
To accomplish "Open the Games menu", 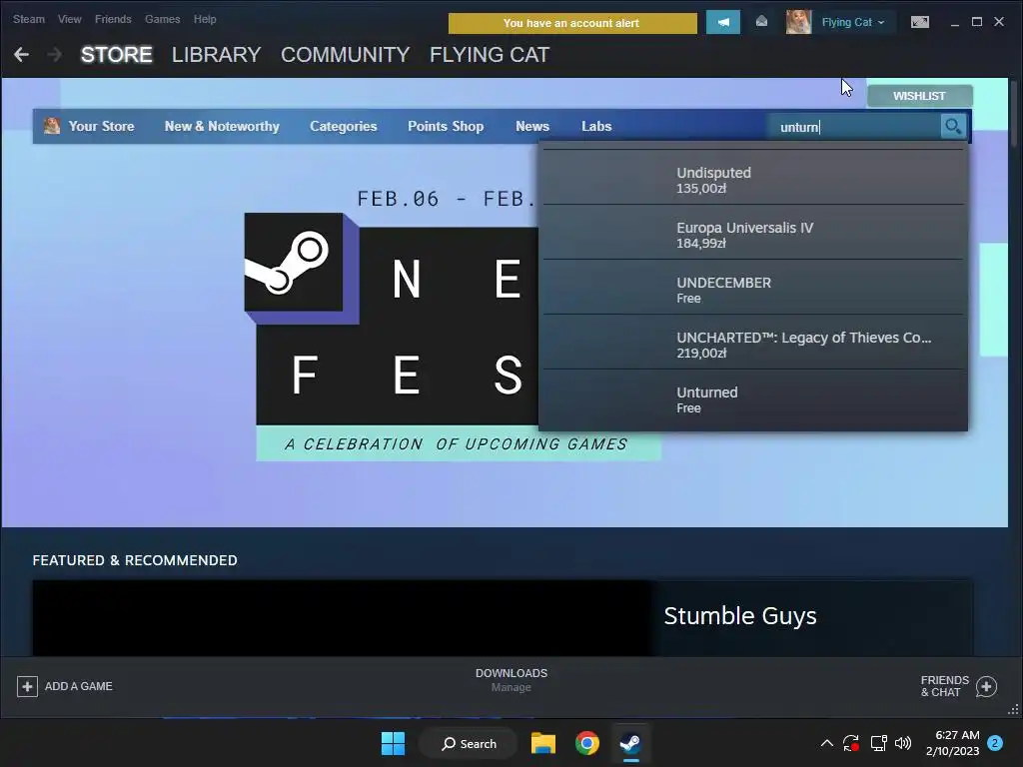I will pos(163,20).
